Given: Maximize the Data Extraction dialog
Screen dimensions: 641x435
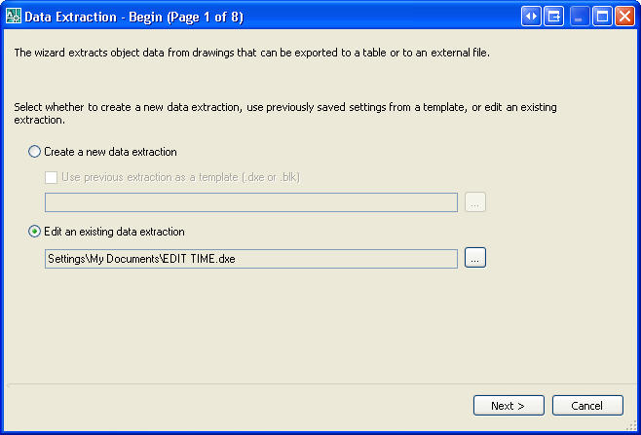Looking at the screenshot, I should tap(602, 17).
